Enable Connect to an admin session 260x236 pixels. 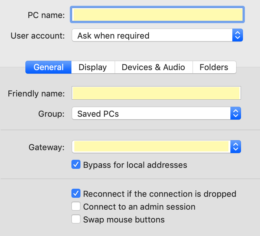point(76,206)
